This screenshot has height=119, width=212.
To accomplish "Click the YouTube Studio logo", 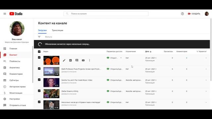I will (16, 14).
